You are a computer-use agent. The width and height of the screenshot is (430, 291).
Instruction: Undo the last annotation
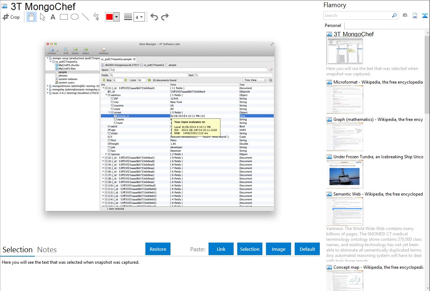[154, 17]
